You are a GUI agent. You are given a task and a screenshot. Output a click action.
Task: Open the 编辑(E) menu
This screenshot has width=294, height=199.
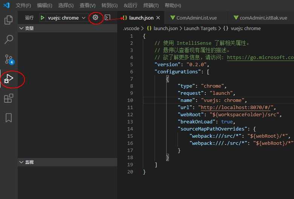pos(44,5)
